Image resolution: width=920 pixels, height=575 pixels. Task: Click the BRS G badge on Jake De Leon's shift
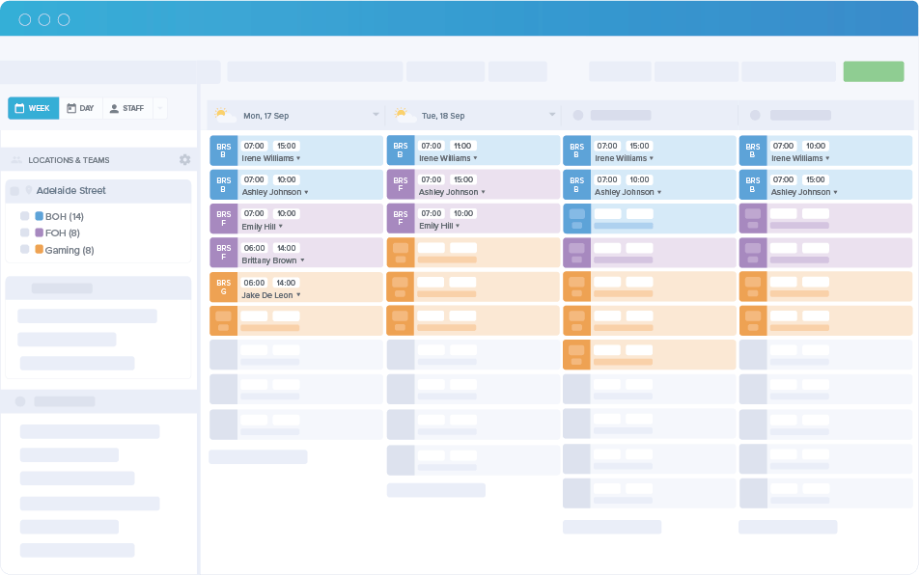pyautogui.click(x=223, y=287)
